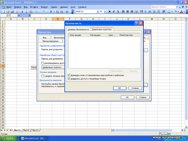Open the font size dropdown

tap(105, 12)
